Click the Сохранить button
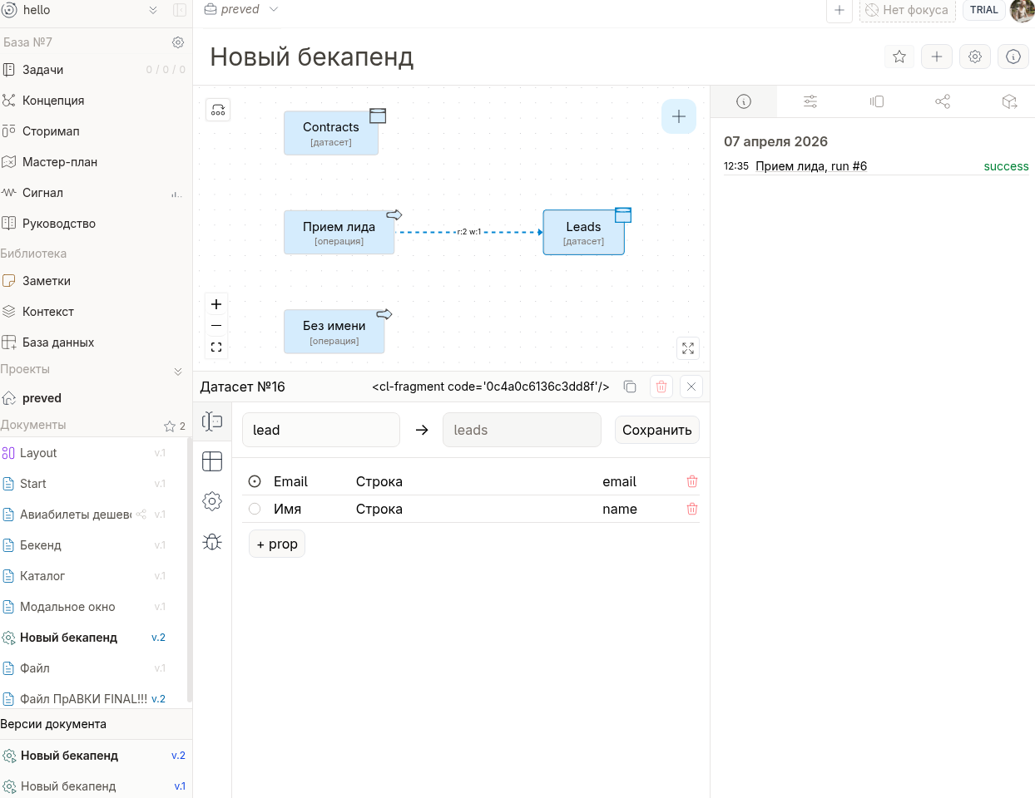Image resolution: width=1035 pixels, height=798 pixels. pyautogui.click(x=656, y=430)
